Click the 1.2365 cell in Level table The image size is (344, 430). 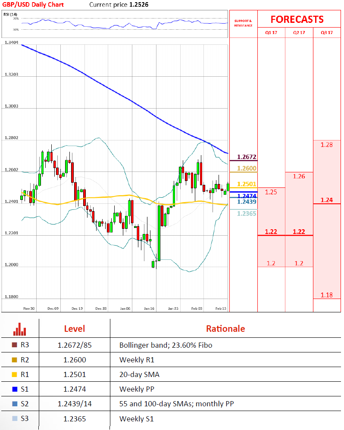click(x=75, y=419)
